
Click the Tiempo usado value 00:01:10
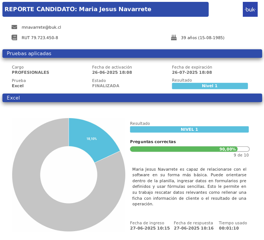click(x=229, y=228)
